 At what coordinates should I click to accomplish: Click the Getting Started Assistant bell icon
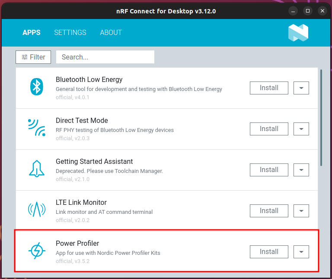[37, 169]
